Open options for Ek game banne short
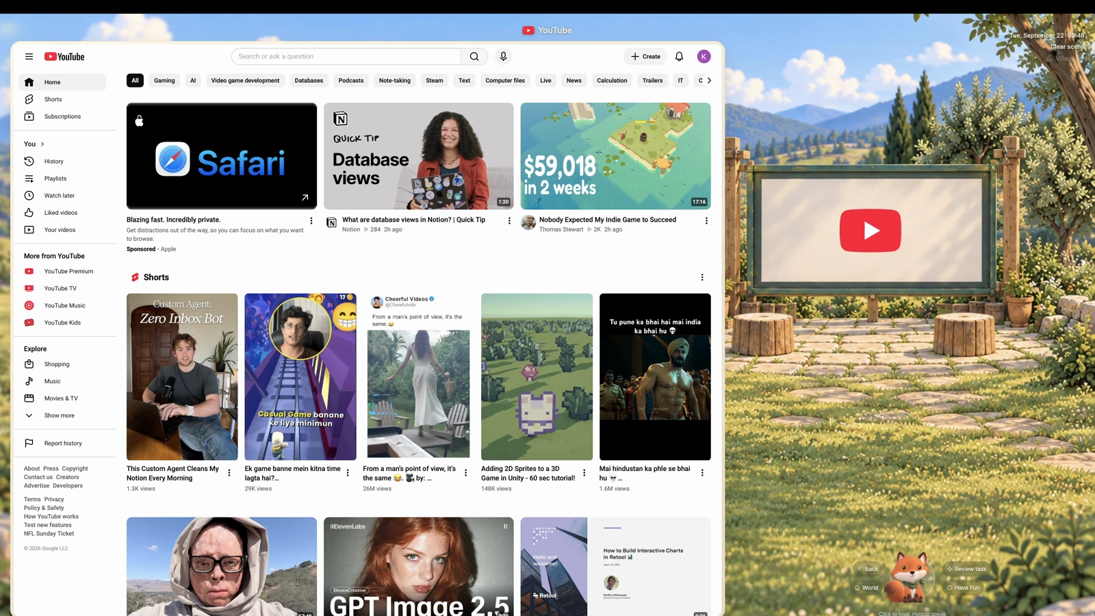Screen dimensions: 1095x616 tap(348, 473)
